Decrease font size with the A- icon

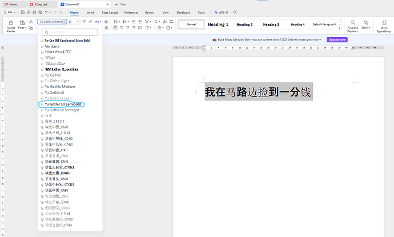(x=90, y=22)
